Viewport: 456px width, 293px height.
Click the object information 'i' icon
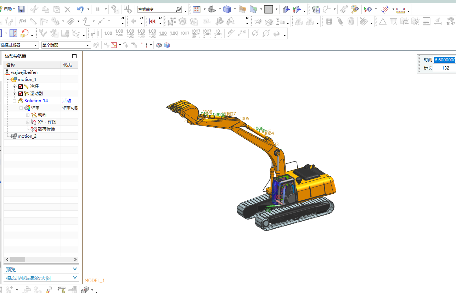tap(128, 9)
